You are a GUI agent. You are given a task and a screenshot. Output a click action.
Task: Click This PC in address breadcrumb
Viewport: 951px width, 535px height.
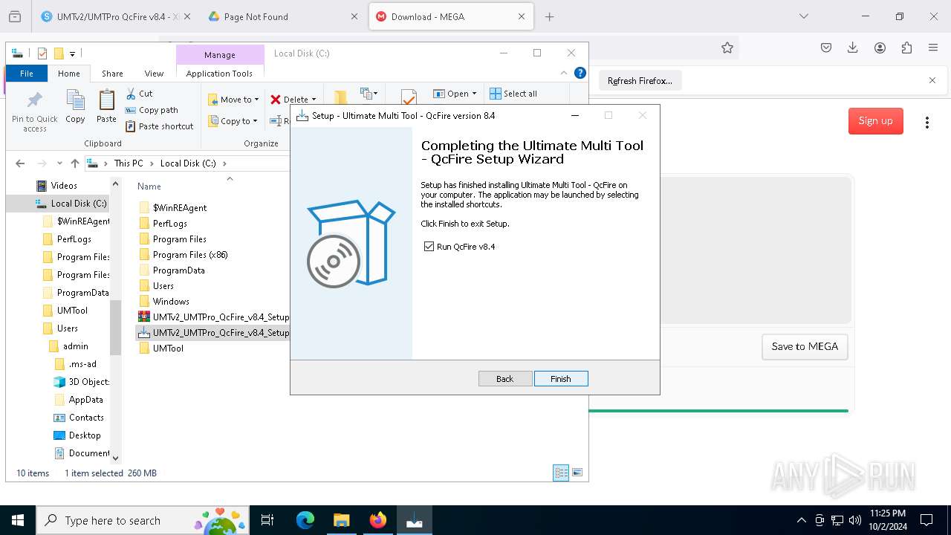point(128,163)
